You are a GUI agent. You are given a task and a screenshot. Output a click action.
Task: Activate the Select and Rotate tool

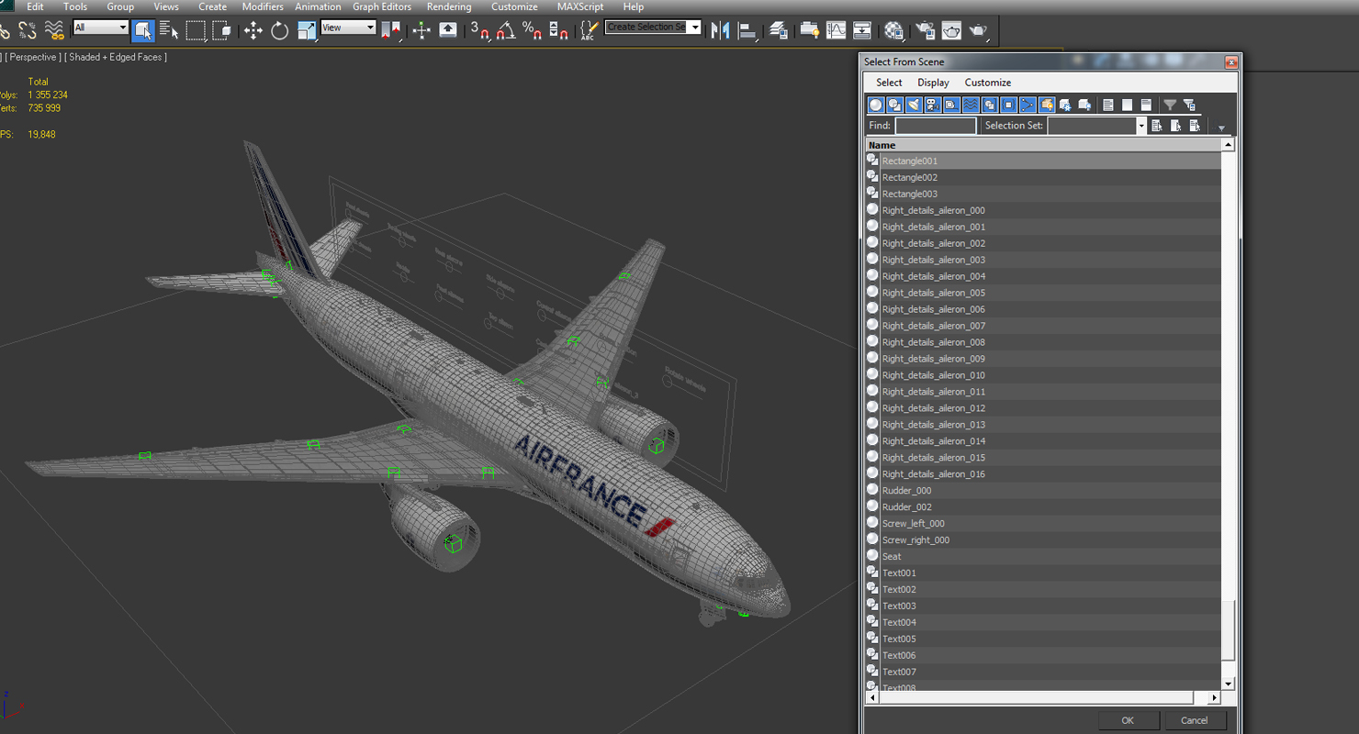point(280,30)
